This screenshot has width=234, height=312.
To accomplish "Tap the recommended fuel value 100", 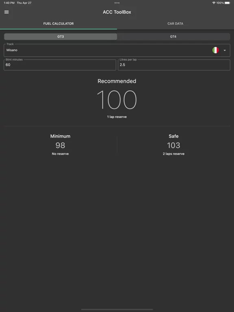I will [x=117, y=100].
